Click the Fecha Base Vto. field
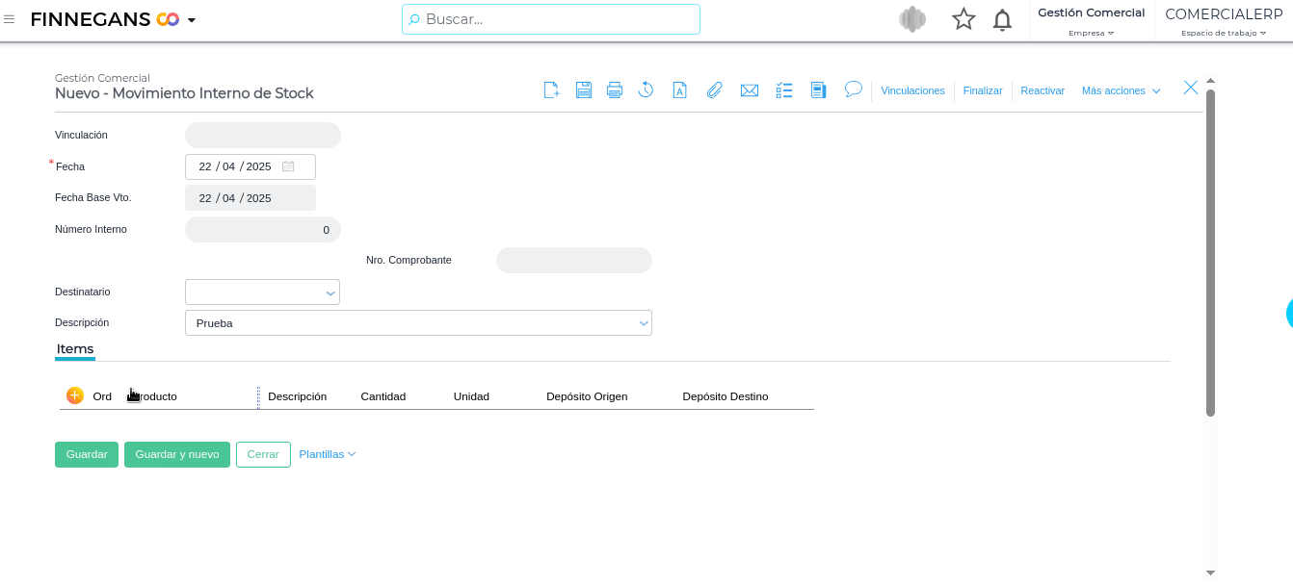The height and width of the screenshot is (585, 1293). (x=251, y=198)
